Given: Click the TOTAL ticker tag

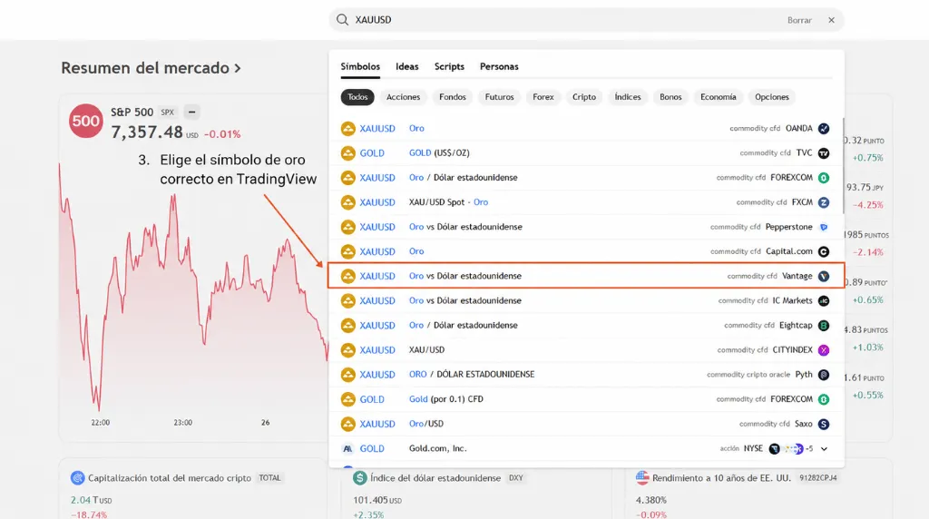Looking at the screenshot, I should 269,478.
